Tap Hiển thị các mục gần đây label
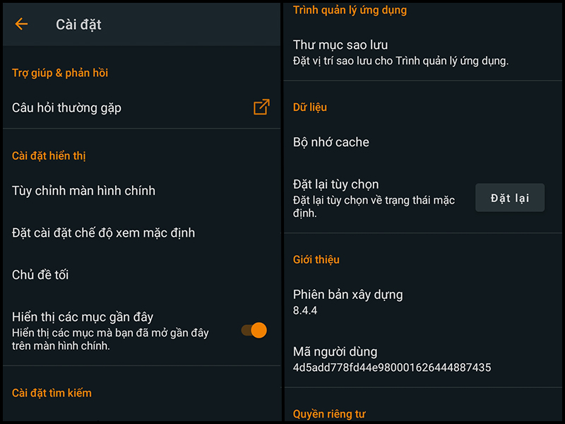 [x=83, y=317]
